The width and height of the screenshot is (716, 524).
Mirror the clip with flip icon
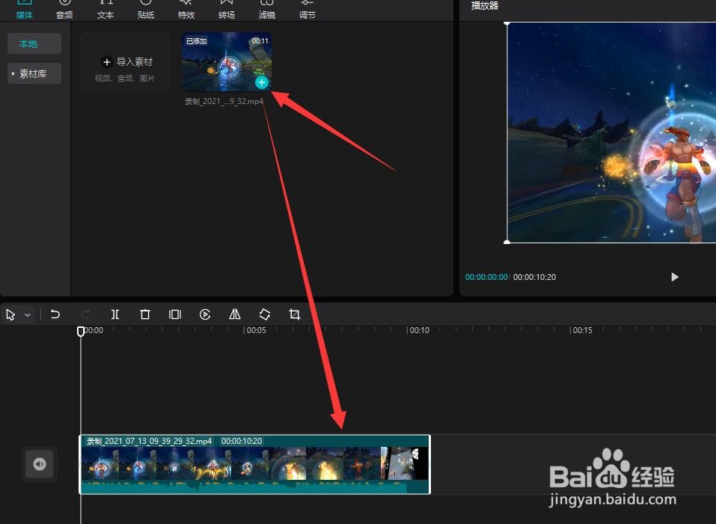[235, 314]
